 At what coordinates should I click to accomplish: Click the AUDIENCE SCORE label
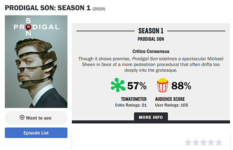(170, 99)
